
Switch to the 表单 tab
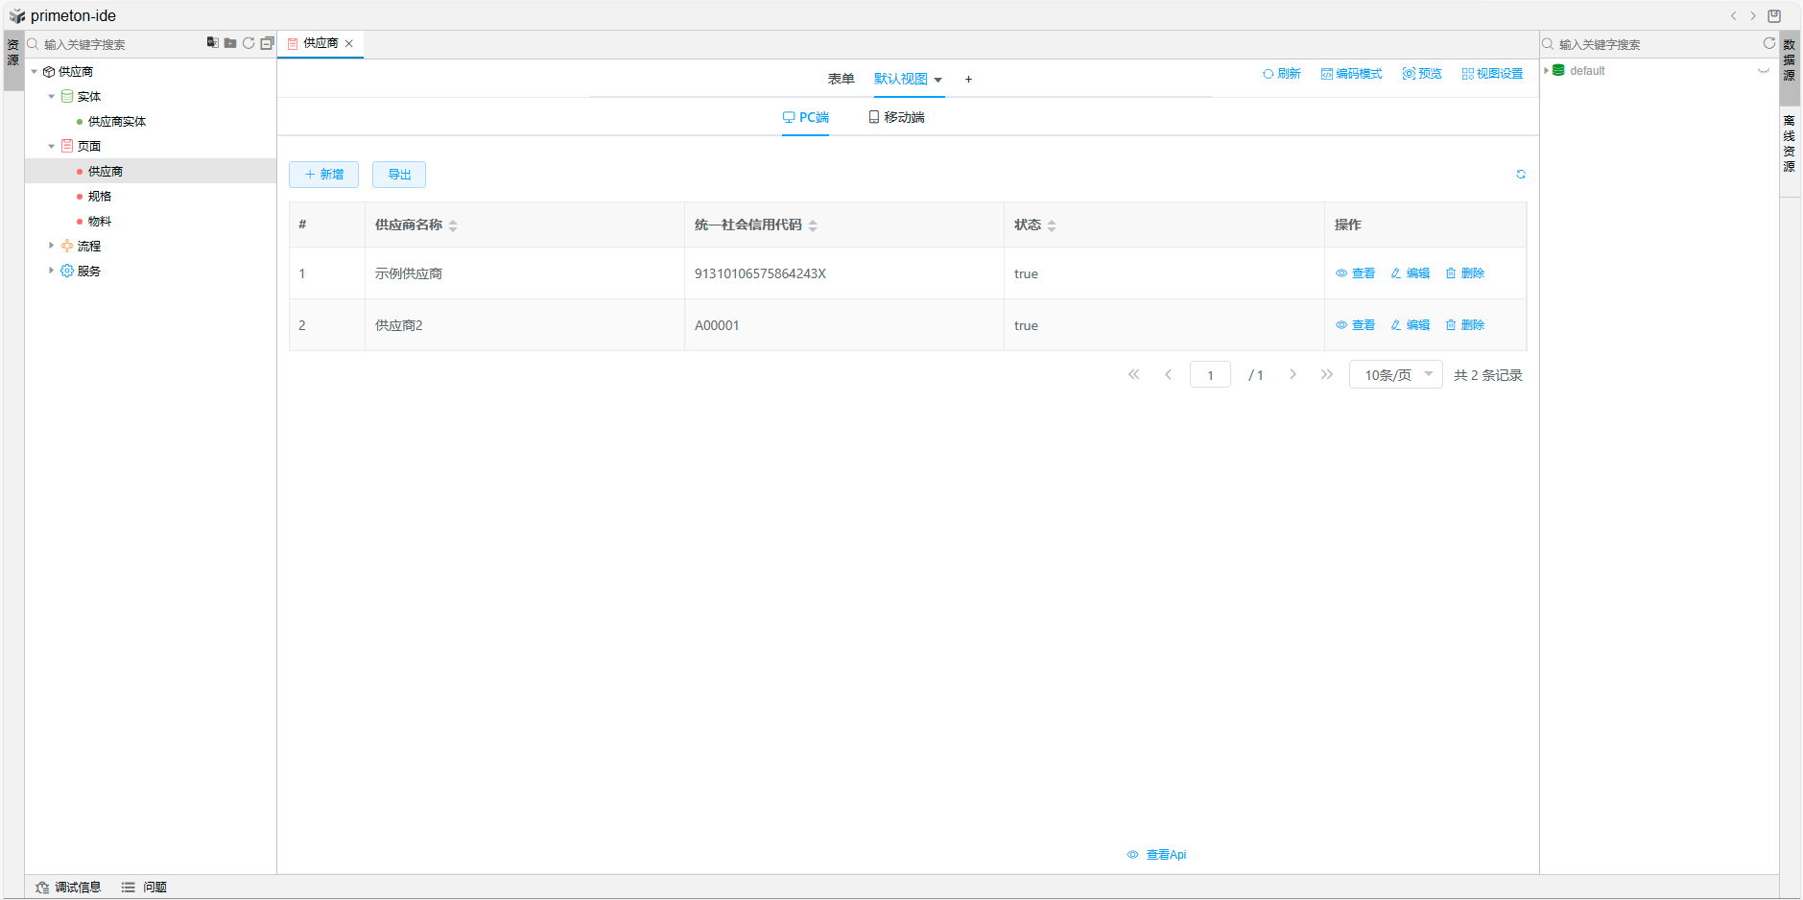click(841, 79)
